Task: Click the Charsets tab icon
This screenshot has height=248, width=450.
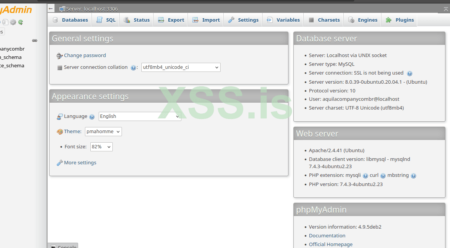Action: [x=311, y=20]
